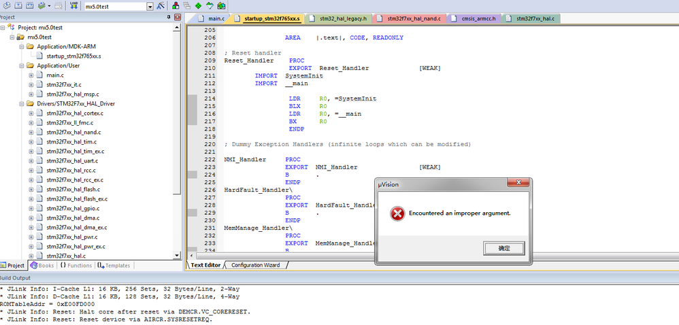679x325 pixels.
Task: Click the Build target toolbar icon
Action: pos(18,6)
